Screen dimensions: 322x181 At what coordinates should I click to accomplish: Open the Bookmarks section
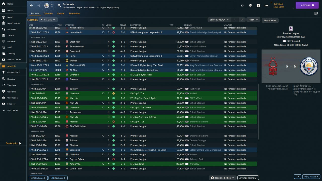click(13, 143)
